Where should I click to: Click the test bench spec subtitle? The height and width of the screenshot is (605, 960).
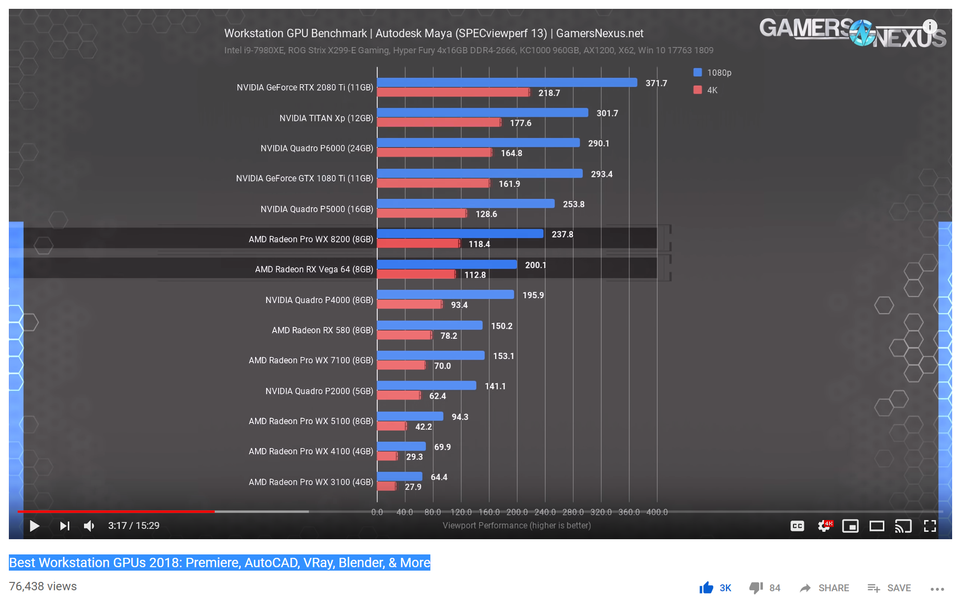[469, 50]
